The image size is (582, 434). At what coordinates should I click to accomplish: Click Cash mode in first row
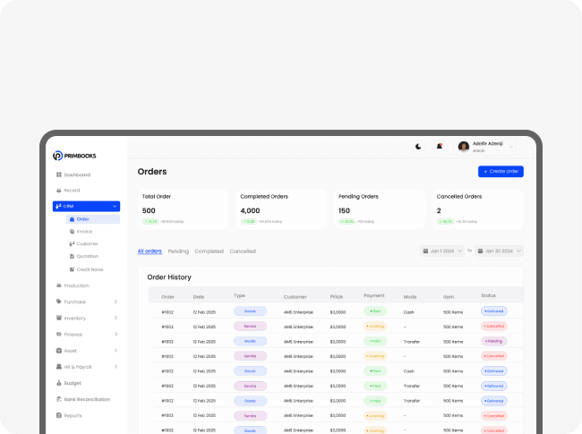tap(408, 312)
